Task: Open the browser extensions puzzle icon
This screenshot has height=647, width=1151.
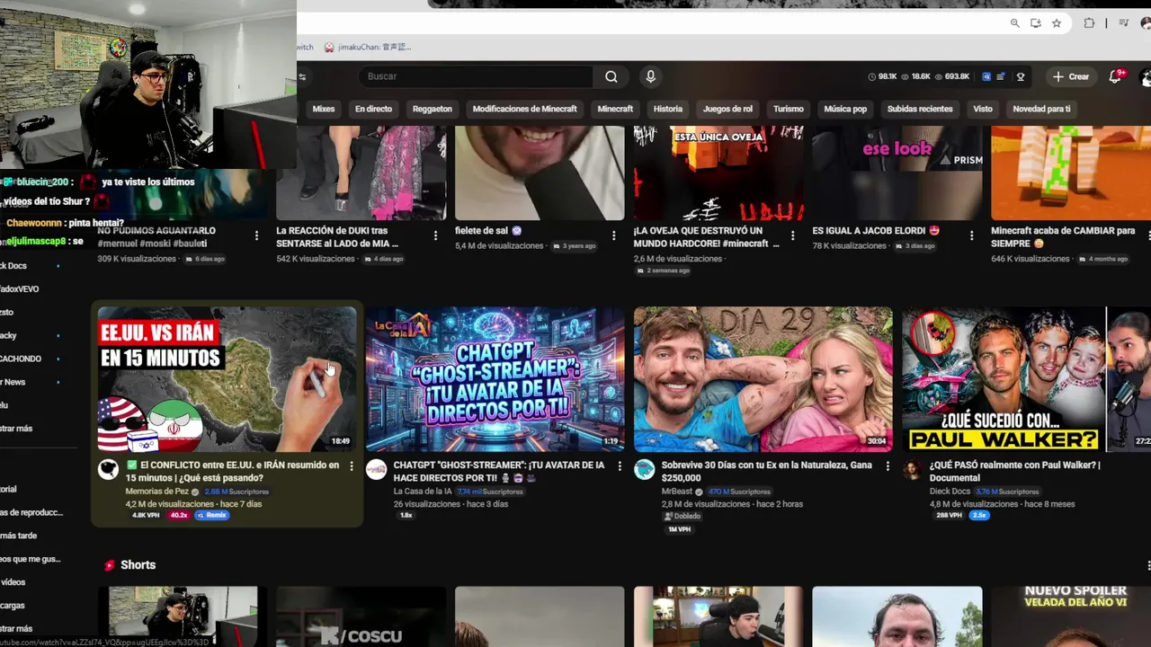Action: click(1089, 23)
